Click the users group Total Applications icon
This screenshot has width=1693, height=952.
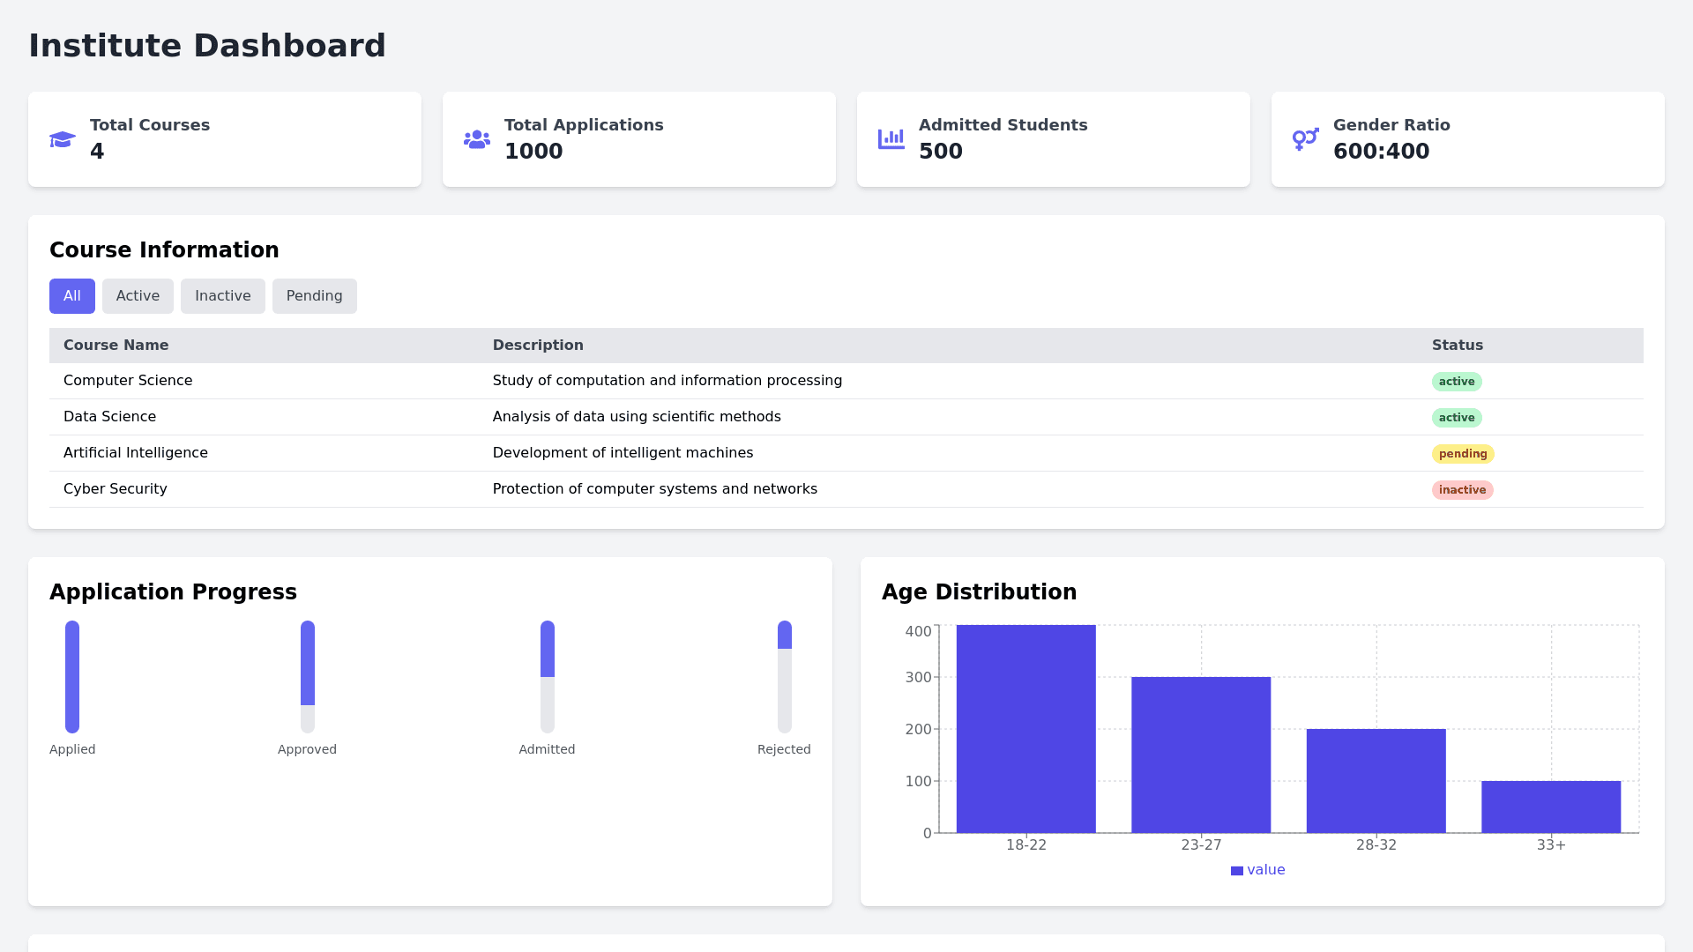[x=477, y=139]
